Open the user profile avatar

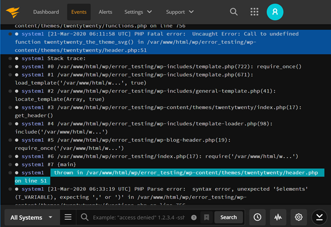tap(275, 12)
